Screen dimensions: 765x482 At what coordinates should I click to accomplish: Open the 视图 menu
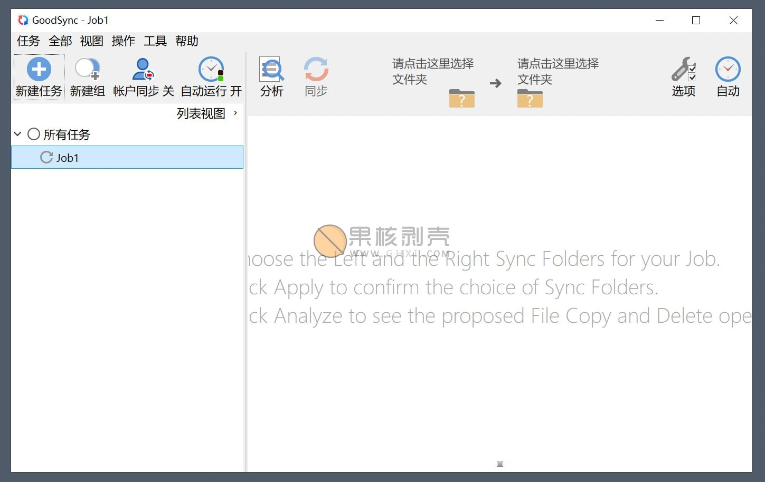(92, 41)
